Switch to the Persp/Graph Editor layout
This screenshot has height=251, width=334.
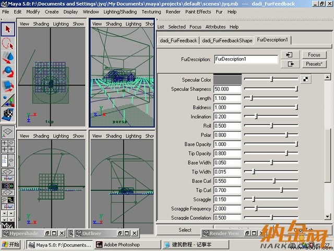click(x=8, y=175)
